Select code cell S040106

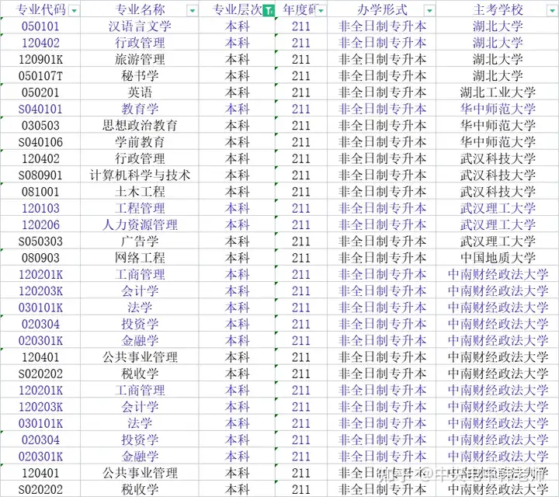[40, 142]
